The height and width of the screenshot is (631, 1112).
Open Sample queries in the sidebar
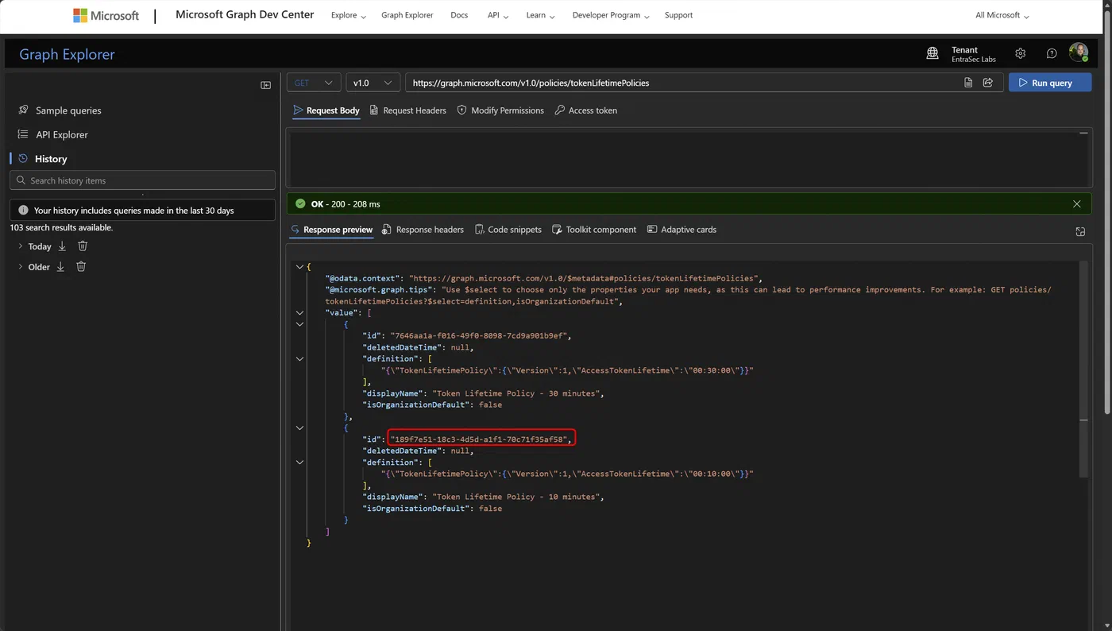pyautogui.click(x=68, y=110)
